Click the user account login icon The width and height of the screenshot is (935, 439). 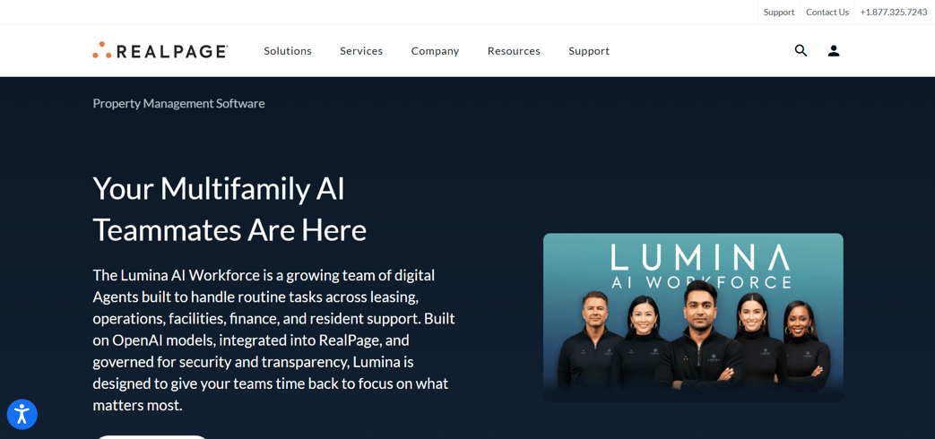click(833, 51)
